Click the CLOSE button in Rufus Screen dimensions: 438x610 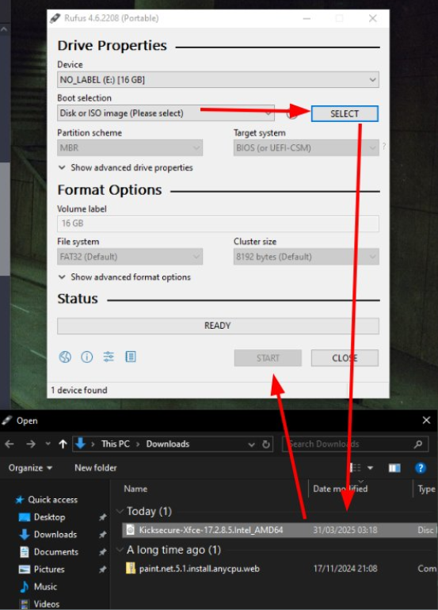(x=345, y=358)
